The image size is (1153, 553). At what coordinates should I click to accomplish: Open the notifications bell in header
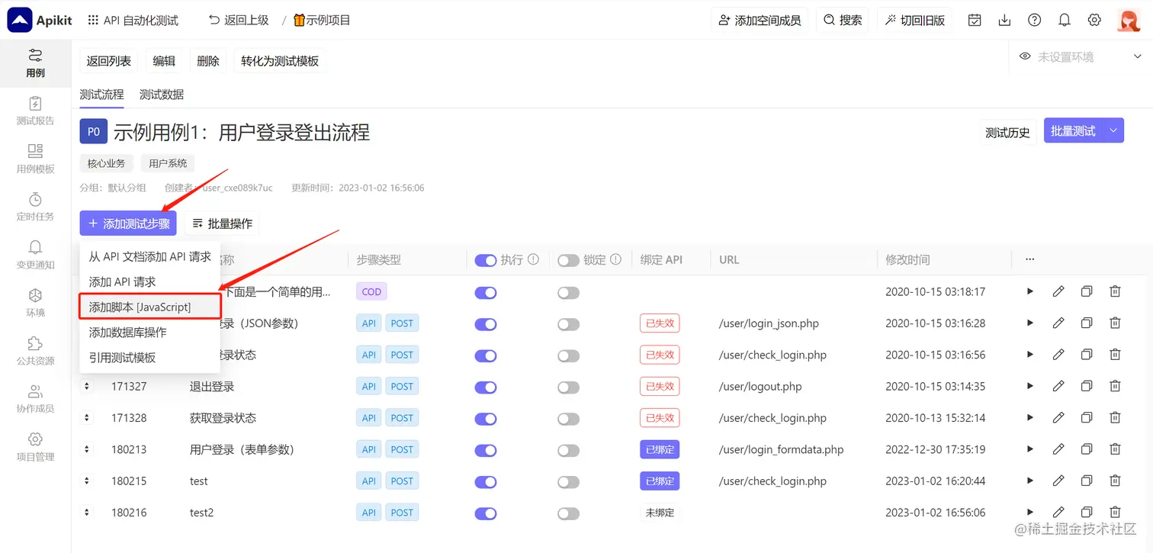point(1065,21)
